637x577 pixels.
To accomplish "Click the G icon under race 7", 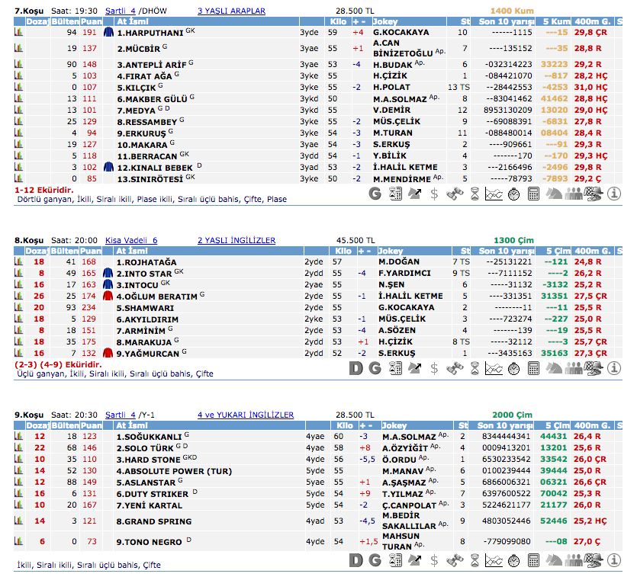I will (375, 194).
